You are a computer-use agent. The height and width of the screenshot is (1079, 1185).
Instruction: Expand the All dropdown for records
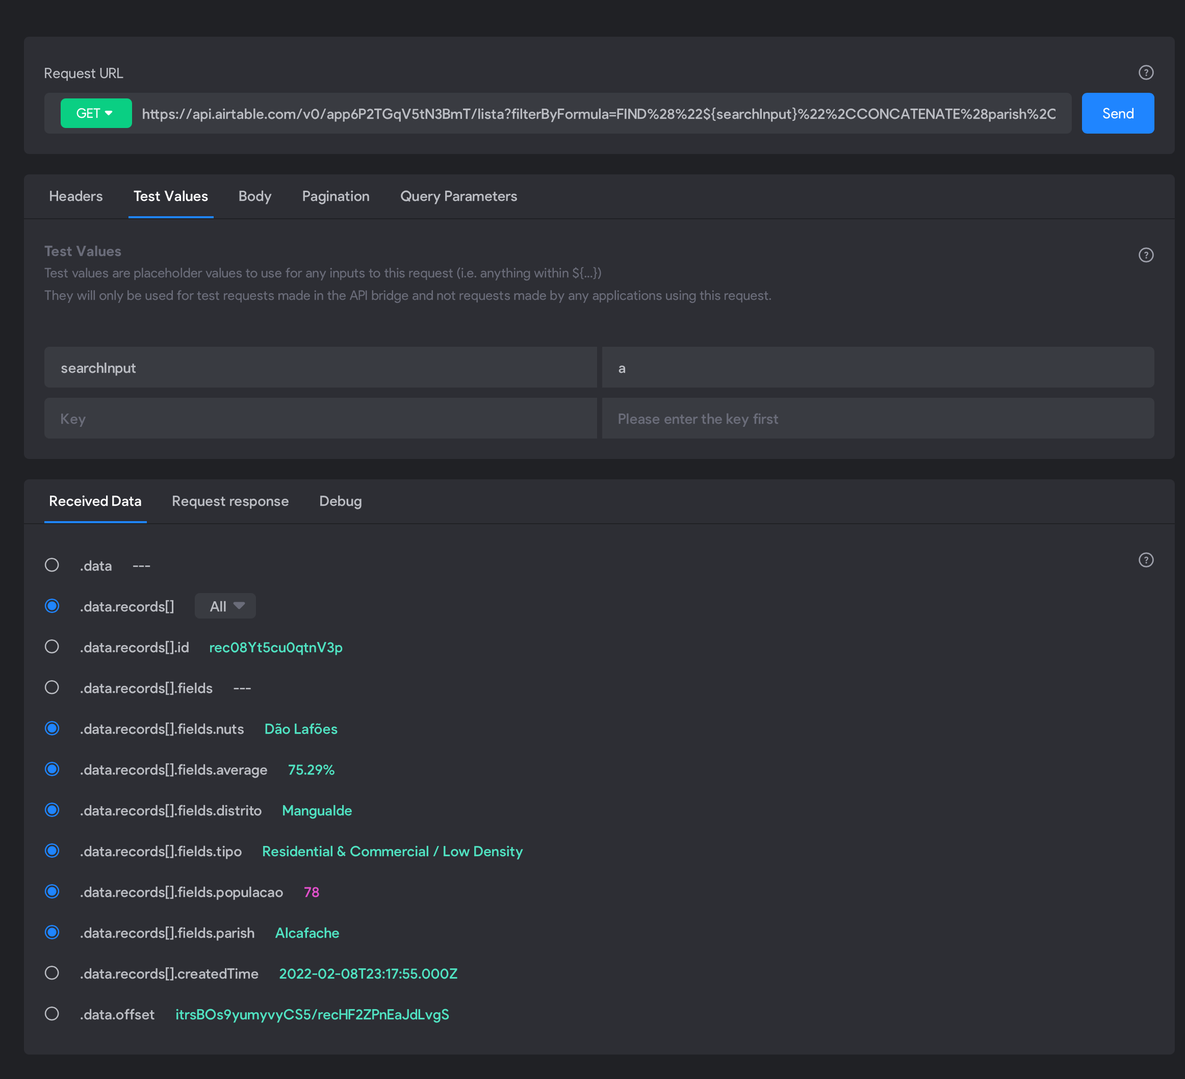coord(225,606)
